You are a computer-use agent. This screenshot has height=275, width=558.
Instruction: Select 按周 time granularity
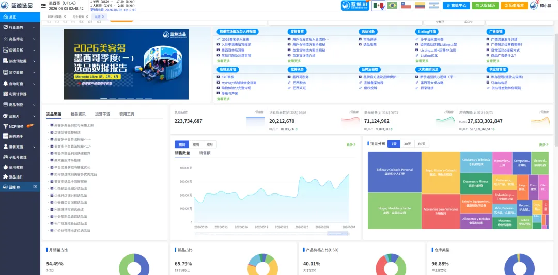pyautogui.click(x=196, y=144)
